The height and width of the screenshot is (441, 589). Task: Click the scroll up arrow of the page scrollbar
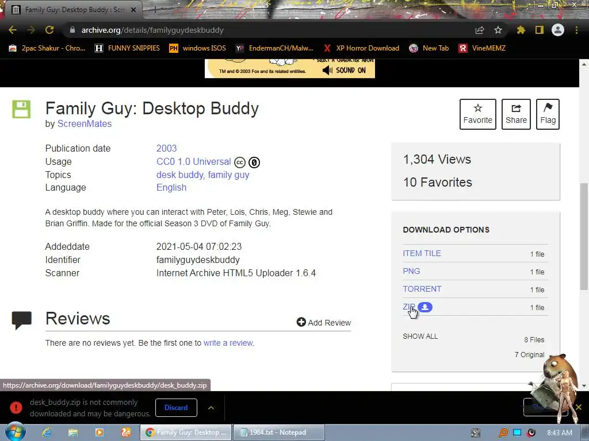584,64
